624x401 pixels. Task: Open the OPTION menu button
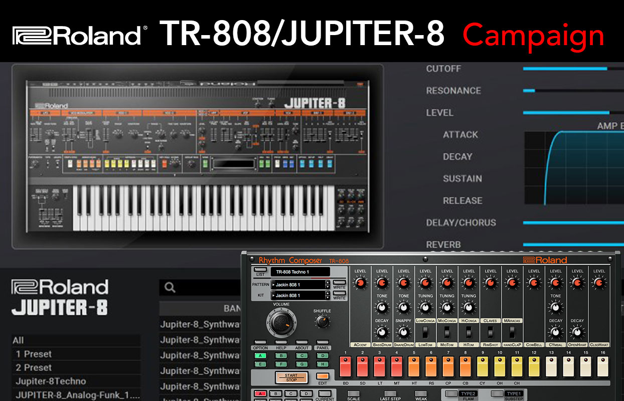point(260,342)
